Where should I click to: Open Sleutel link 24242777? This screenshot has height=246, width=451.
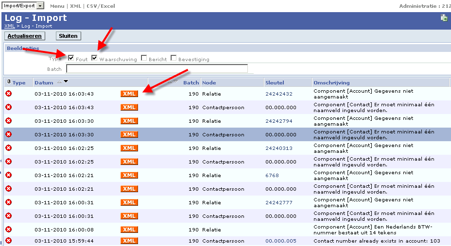tap(279, 203)
